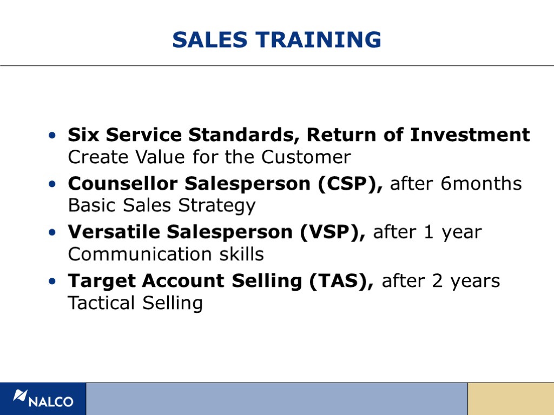Screen dimensions: 554x415
Task: Click the Create Value for the Customer line
Action: point(209,157)
